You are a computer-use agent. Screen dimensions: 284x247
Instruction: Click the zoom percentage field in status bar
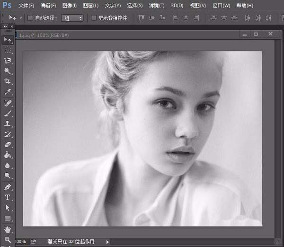(x=20, y=242)
